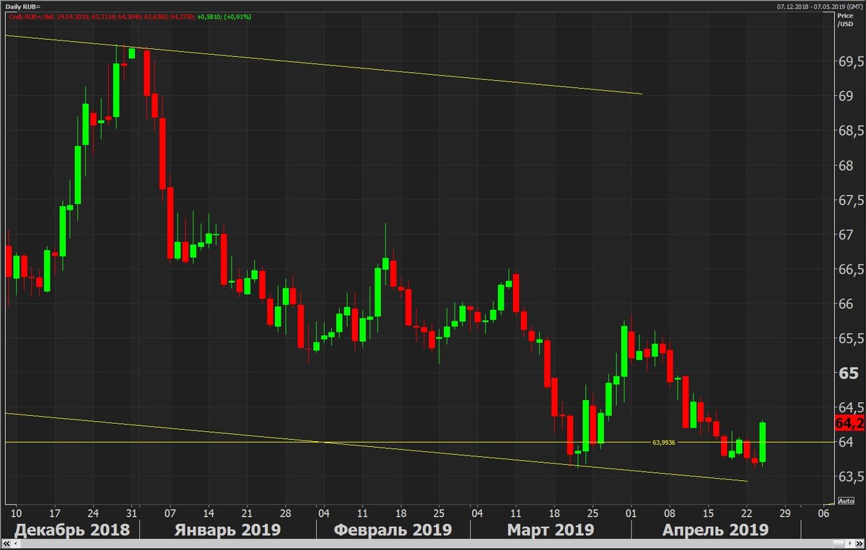
Task: Click the scrollbar right arrow button
Action: [850, 544]
